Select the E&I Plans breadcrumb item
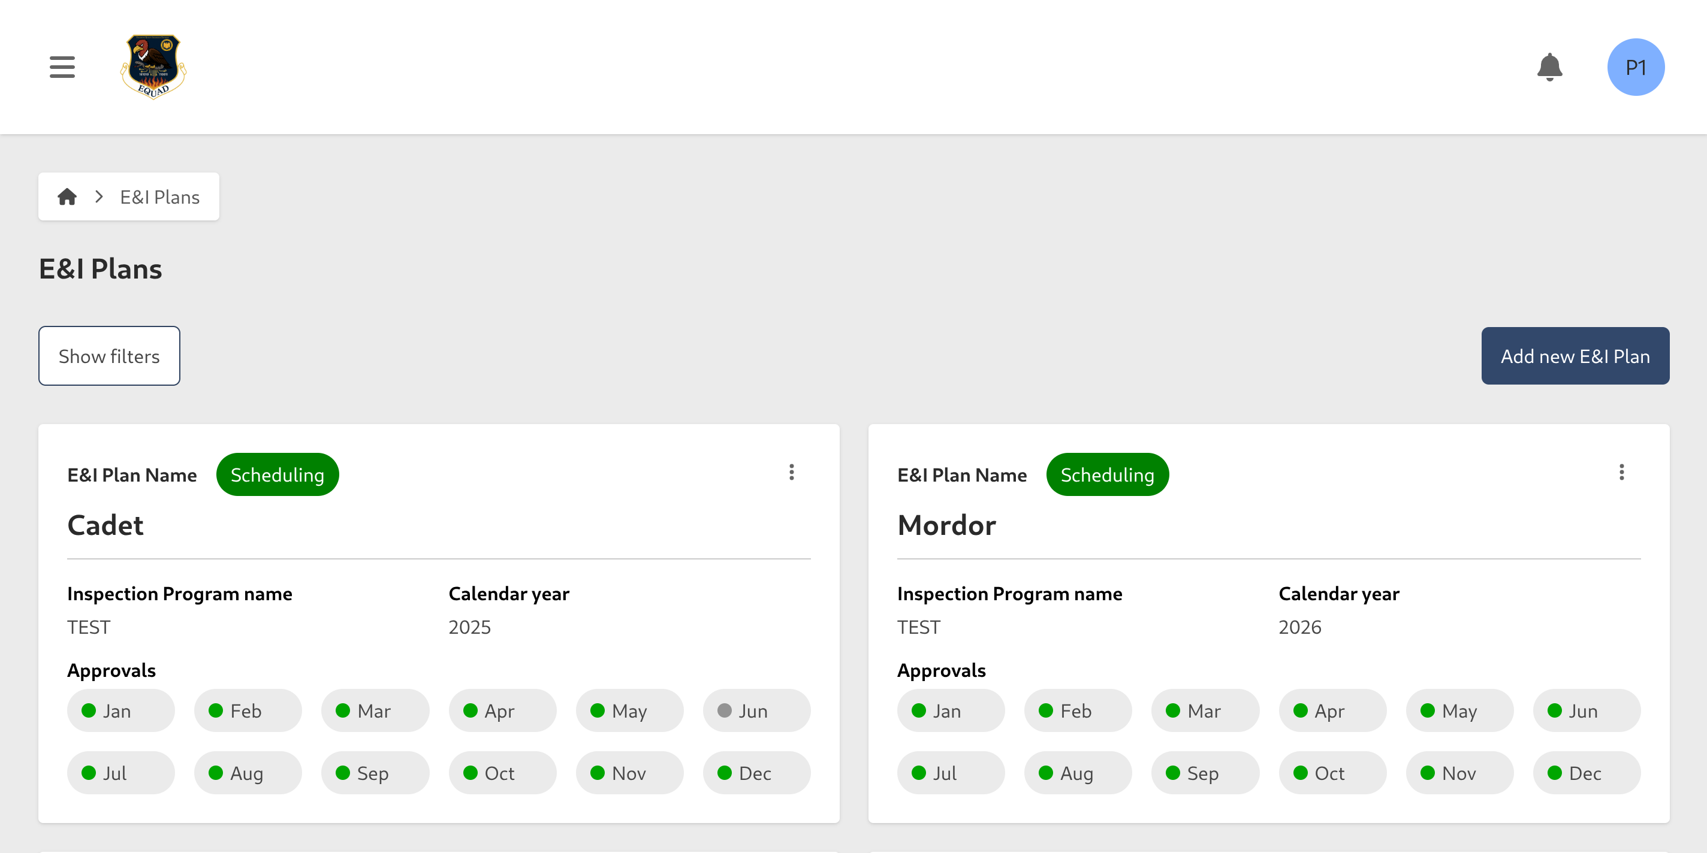The width and height of the screenshot is (1707, 853). (x=159, y=196)
